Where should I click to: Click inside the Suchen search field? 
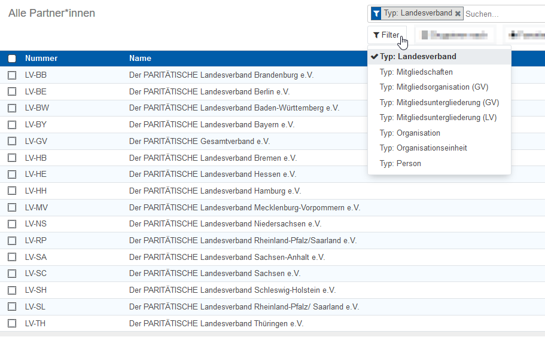point(503,14)
